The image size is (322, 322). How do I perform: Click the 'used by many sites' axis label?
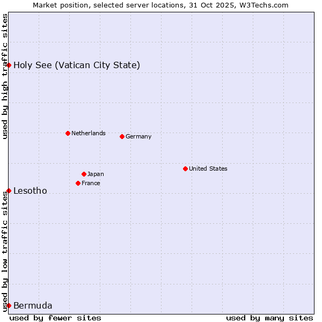(269, 318)
